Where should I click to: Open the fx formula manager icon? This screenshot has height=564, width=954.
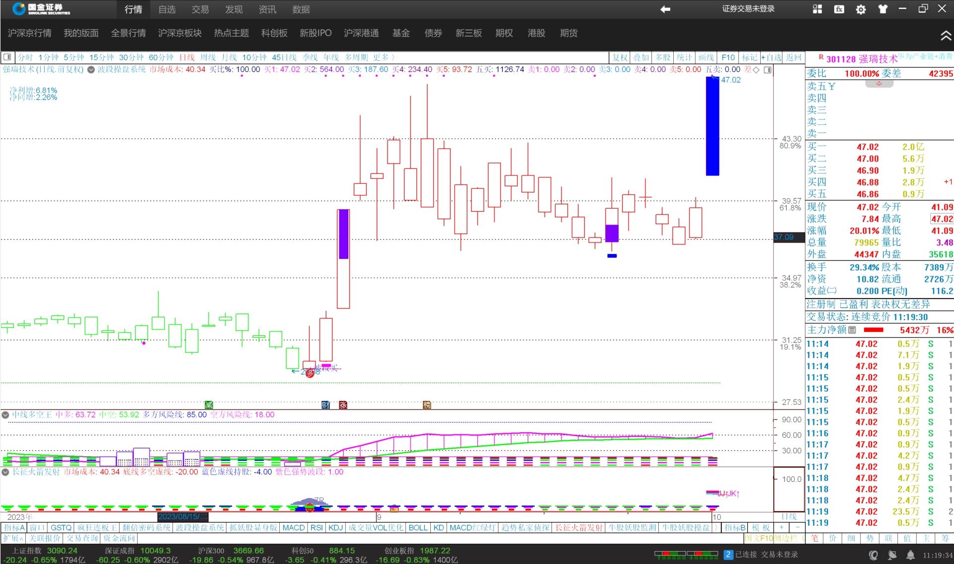pos(839,9)
